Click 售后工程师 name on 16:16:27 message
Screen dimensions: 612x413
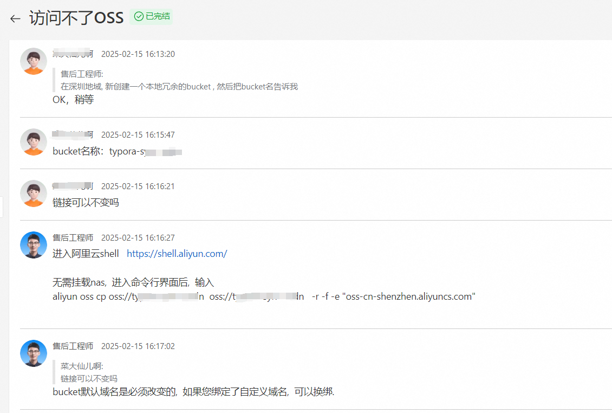(x=73, y=238)
